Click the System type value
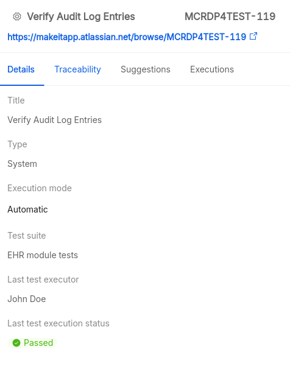290x366 pixels. [x=22, y=164]
